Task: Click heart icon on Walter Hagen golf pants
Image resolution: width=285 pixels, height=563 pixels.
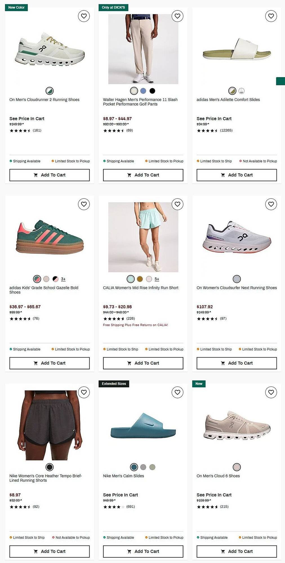Action: (177, 16)
